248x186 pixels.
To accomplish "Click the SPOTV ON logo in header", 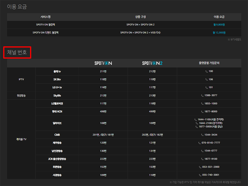I will point(103,63).
